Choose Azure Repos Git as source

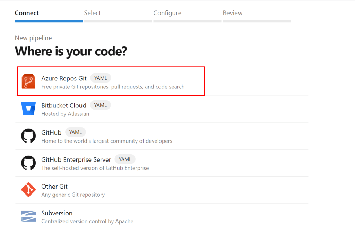coord(64,78)
